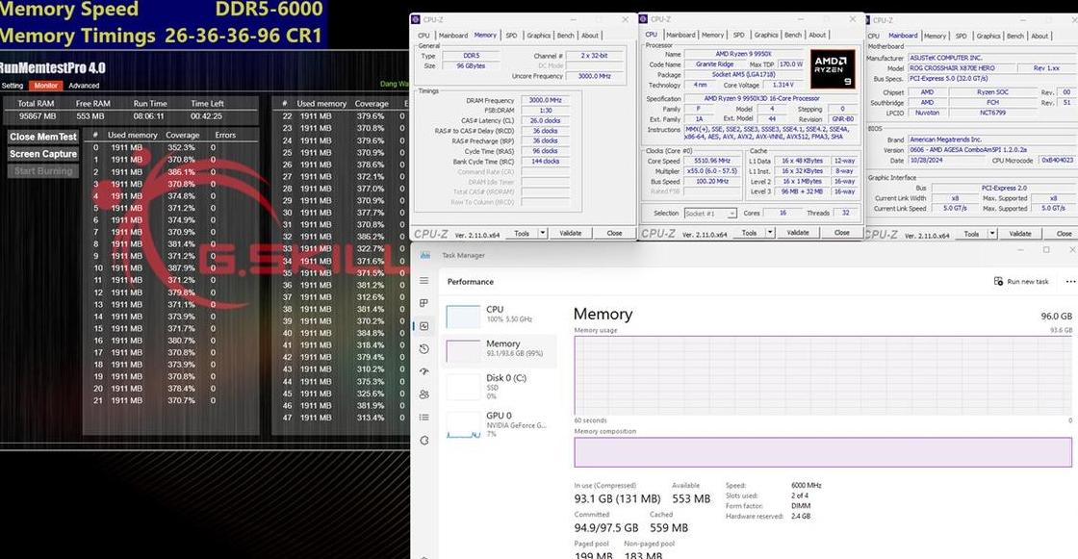Select the Memory usage mini graph thumbnail
The height and width of the screenshot is (559, 1078).
(x=463, y=350)
